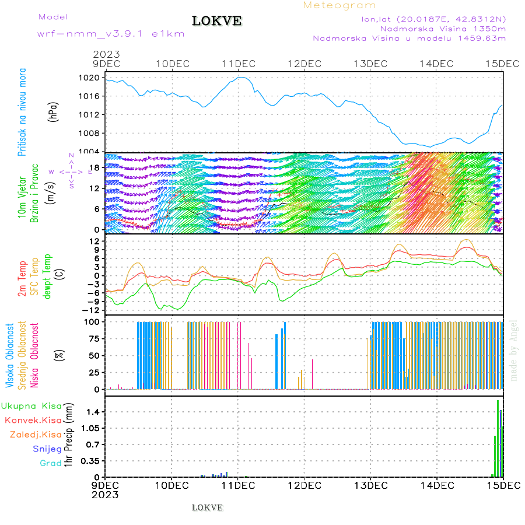
Task: Click the red "2m Temp" legend label
Action: [x=22, y=279]
